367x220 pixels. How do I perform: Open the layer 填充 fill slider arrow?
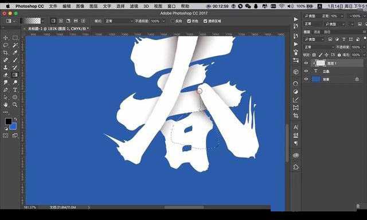364,55
